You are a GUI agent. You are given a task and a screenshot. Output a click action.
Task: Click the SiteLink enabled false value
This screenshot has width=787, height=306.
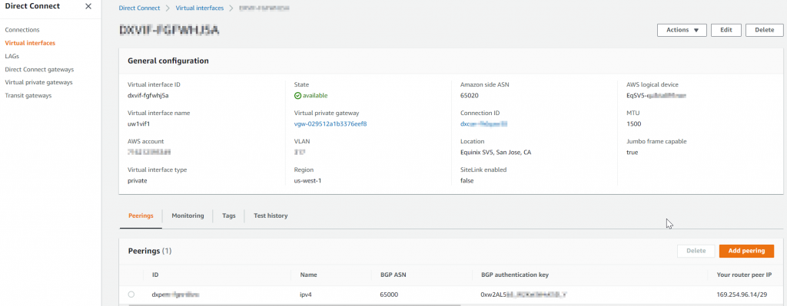(467, 180)
